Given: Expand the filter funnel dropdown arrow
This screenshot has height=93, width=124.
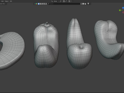Looking at the screenshot, I should click(90, 4).
